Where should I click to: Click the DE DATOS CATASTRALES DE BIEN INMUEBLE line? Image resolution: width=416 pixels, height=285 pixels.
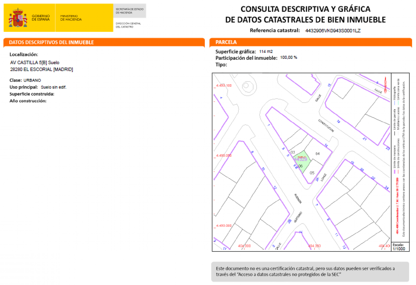[x=305, y=20]
